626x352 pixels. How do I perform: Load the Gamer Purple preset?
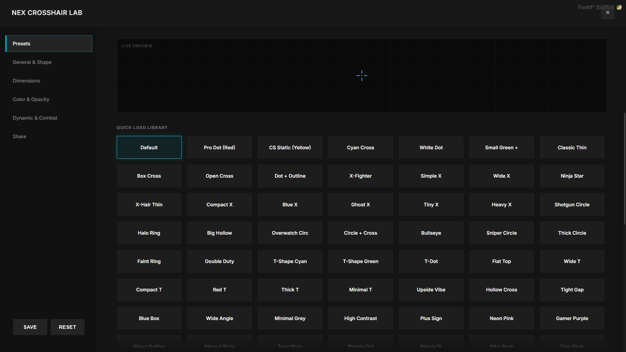[x=572, y=318]
